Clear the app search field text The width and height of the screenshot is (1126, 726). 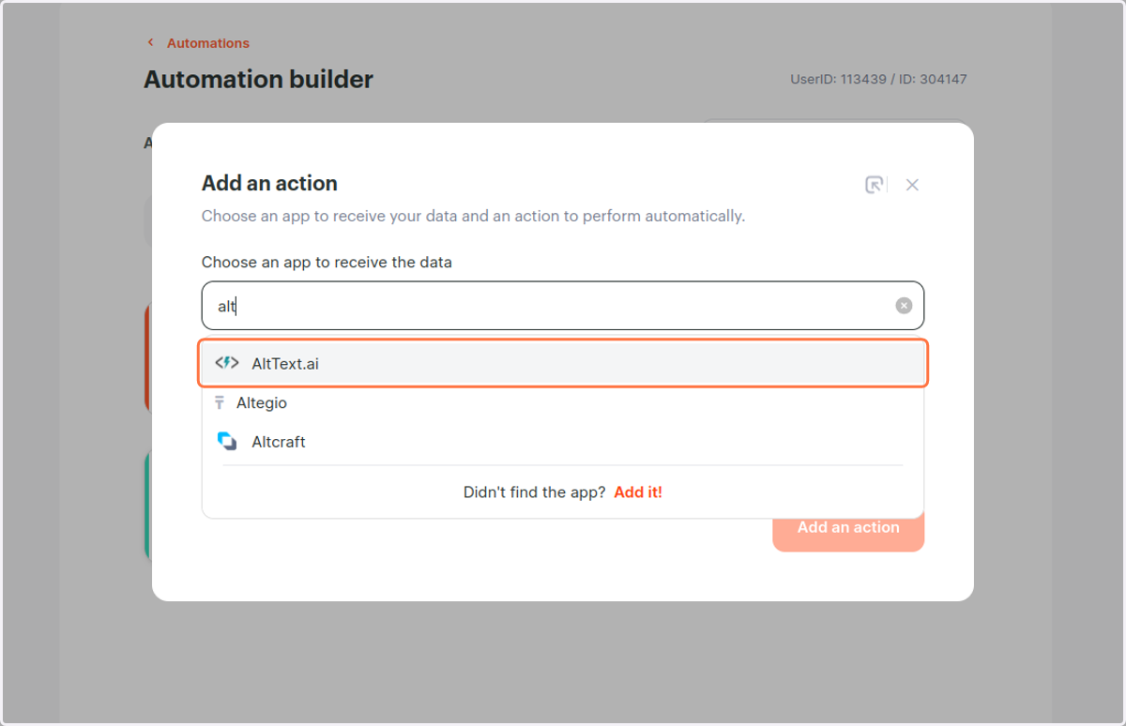904,306
